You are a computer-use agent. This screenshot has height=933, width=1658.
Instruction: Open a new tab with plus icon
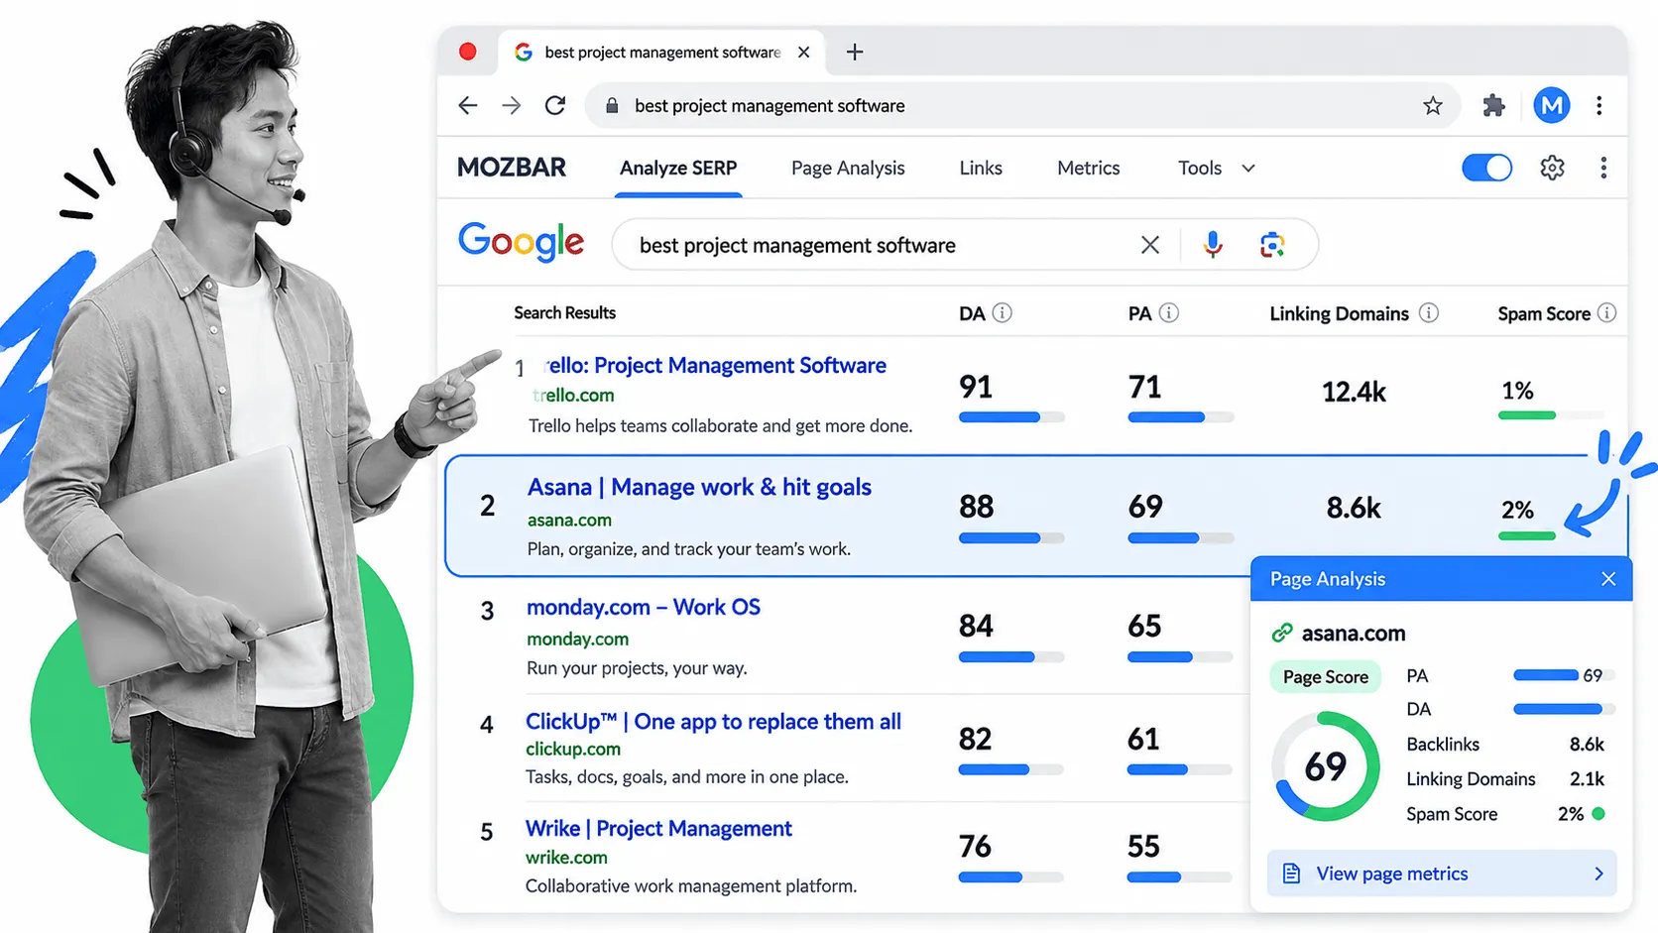tap(855, 52)
